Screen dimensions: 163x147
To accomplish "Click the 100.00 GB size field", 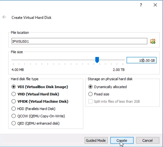I will (141, 60).
